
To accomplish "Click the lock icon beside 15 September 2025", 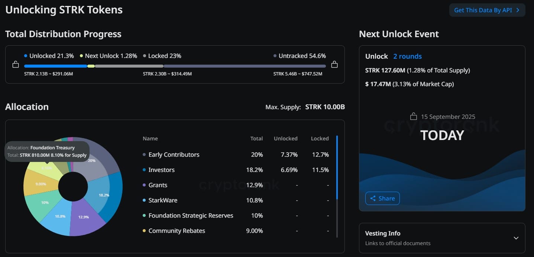I will click(x=414, y=117).
